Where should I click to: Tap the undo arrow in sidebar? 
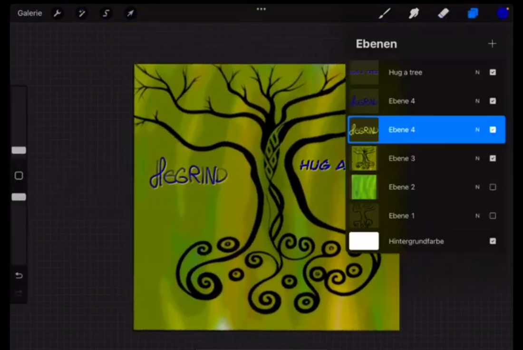pos(19,276)
